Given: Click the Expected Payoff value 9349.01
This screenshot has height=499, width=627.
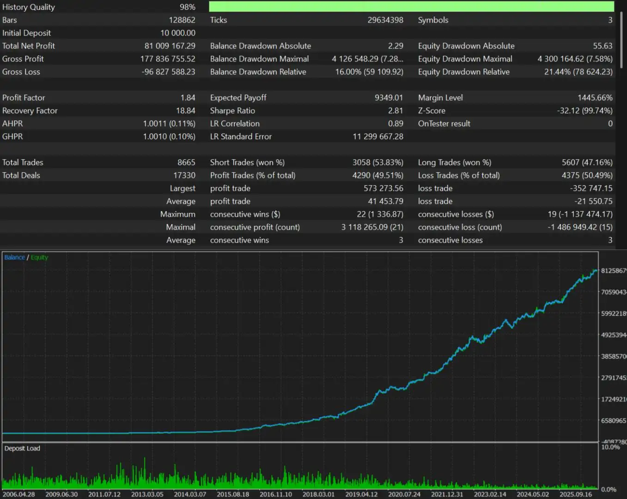Looking at the screenshot, I should pyautogui.click(x=389, y=97).
